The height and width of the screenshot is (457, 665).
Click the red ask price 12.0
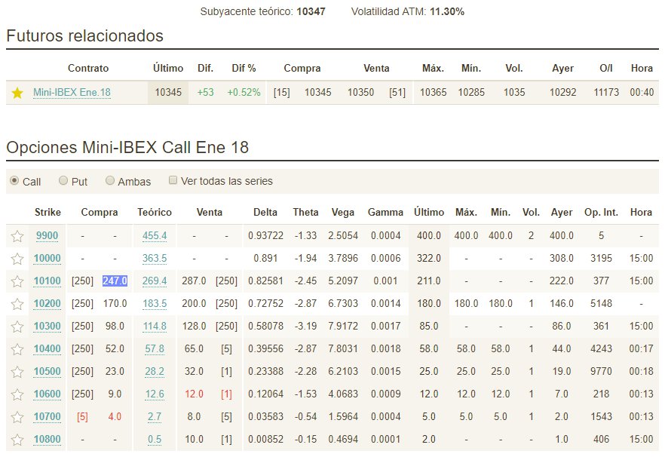point(194,394)
